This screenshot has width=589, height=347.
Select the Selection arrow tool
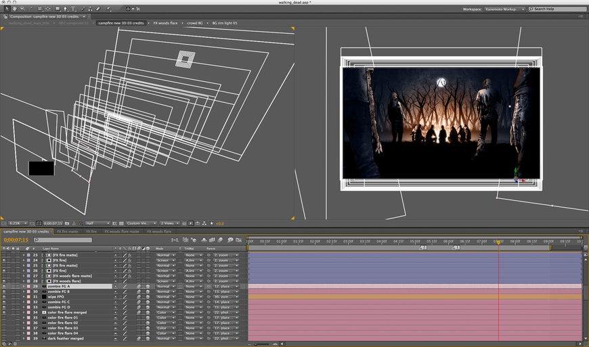coord(7,9)
